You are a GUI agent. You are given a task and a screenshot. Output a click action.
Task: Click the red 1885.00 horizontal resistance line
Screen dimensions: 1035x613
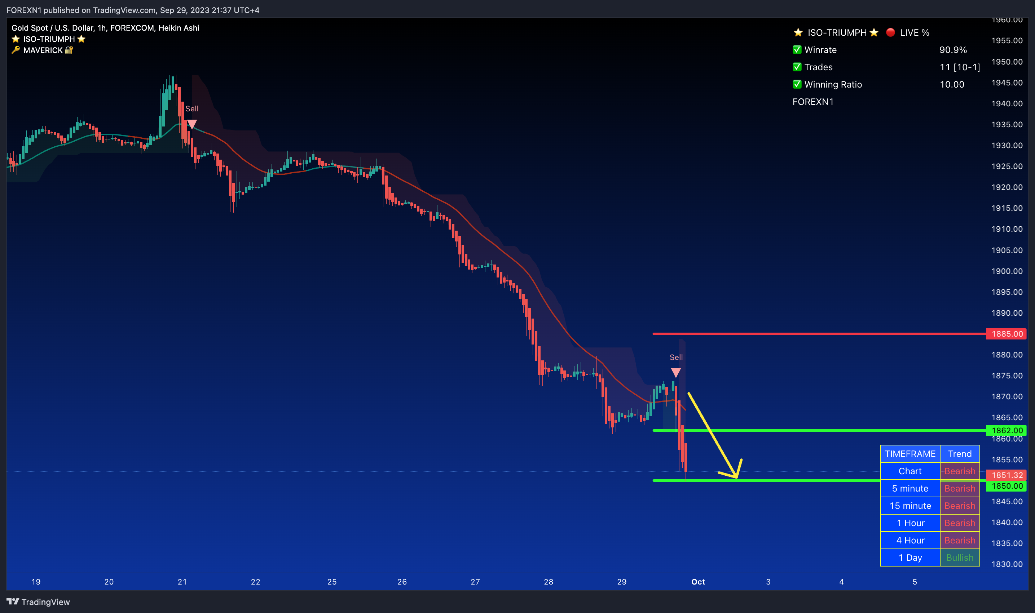[x=819, y=334]
